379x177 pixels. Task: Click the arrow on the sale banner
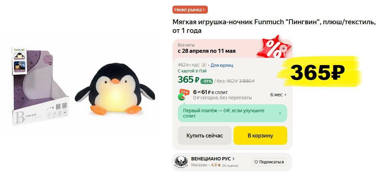(283, 48)
